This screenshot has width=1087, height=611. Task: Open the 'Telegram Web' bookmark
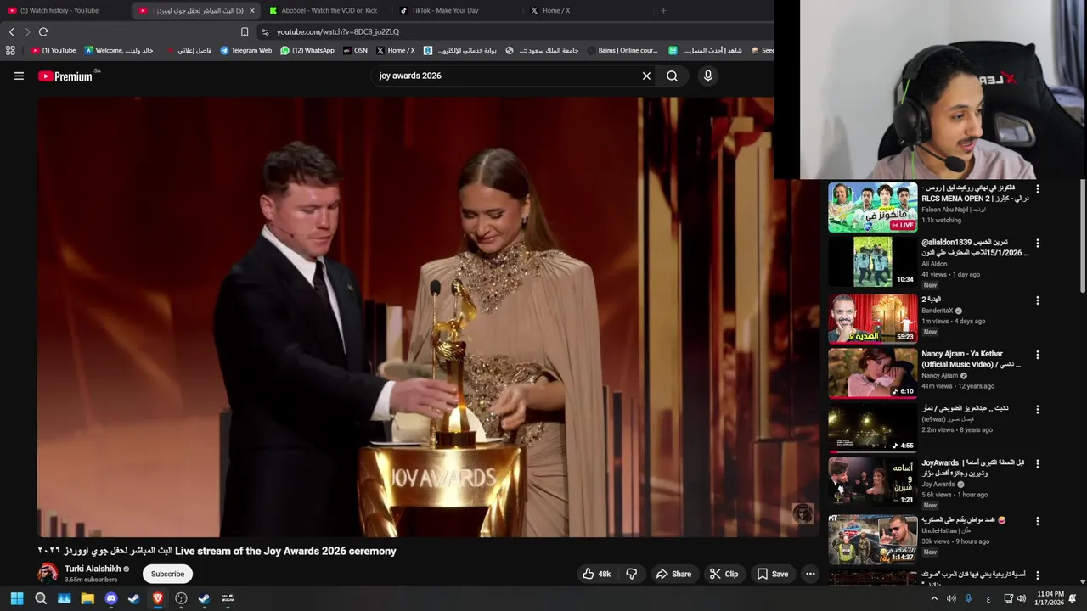[245, 50]
